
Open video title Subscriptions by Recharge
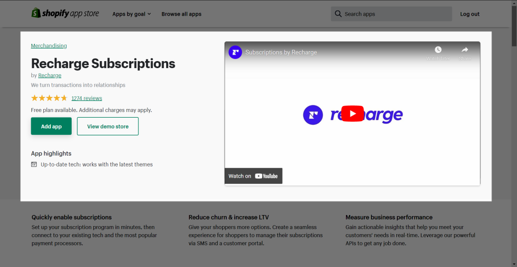[281, 52]
